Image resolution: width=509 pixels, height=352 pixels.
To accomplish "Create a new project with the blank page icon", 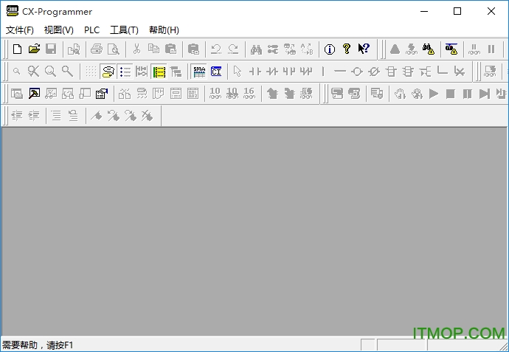I will 17,49.
